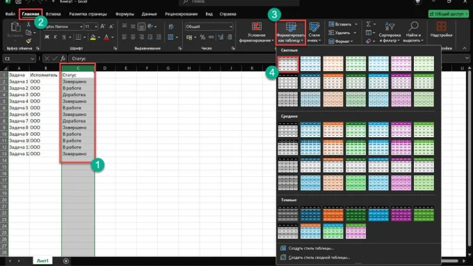The image size is (473, 266).
Task: Click the font color A icon
Action: [106, 38]
